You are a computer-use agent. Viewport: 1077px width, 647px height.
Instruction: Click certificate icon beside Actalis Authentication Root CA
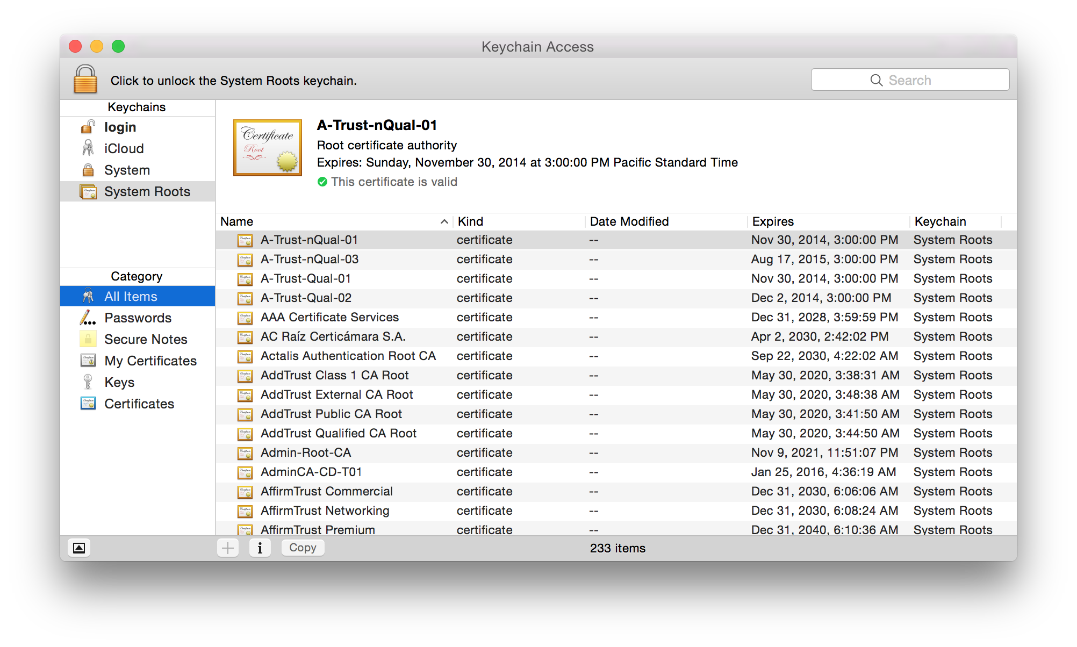pos(245,356)
